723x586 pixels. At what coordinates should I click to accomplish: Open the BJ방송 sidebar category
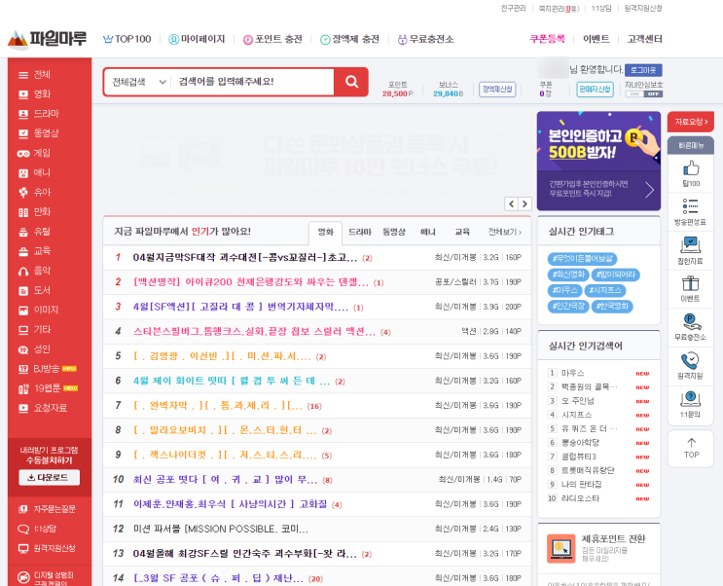[47, 369]
